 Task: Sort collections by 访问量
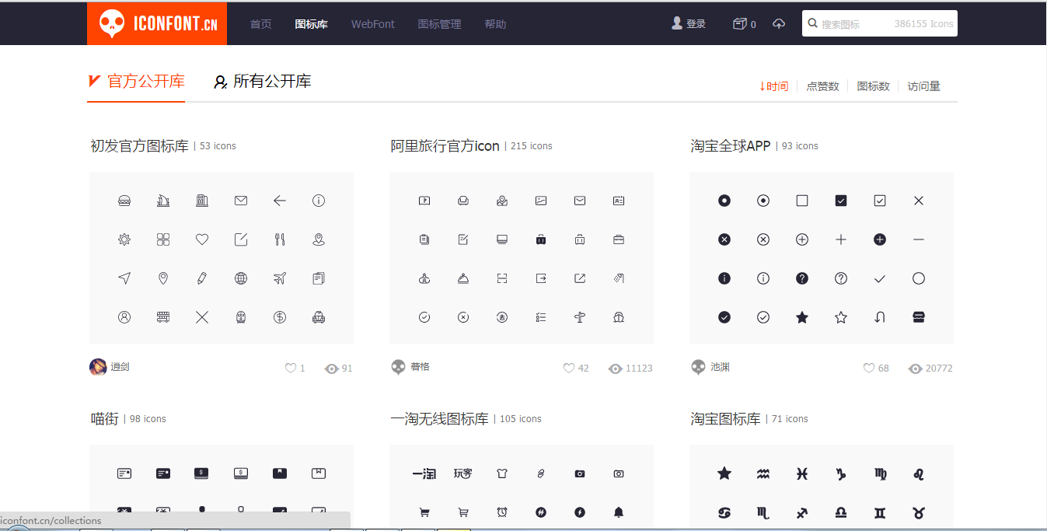pyautogui.click(x=924, y=86)
